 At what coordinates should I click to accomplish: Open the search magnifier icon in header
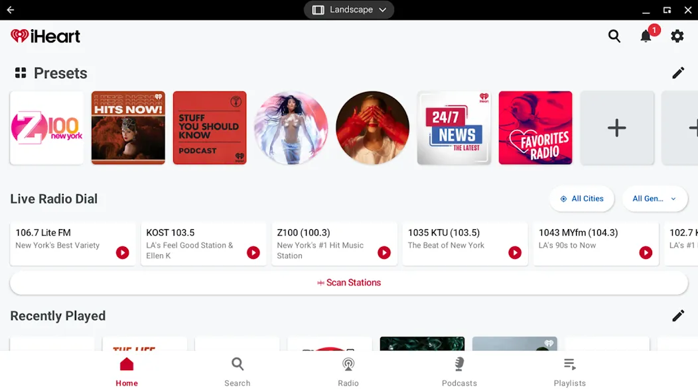[614, 36]
